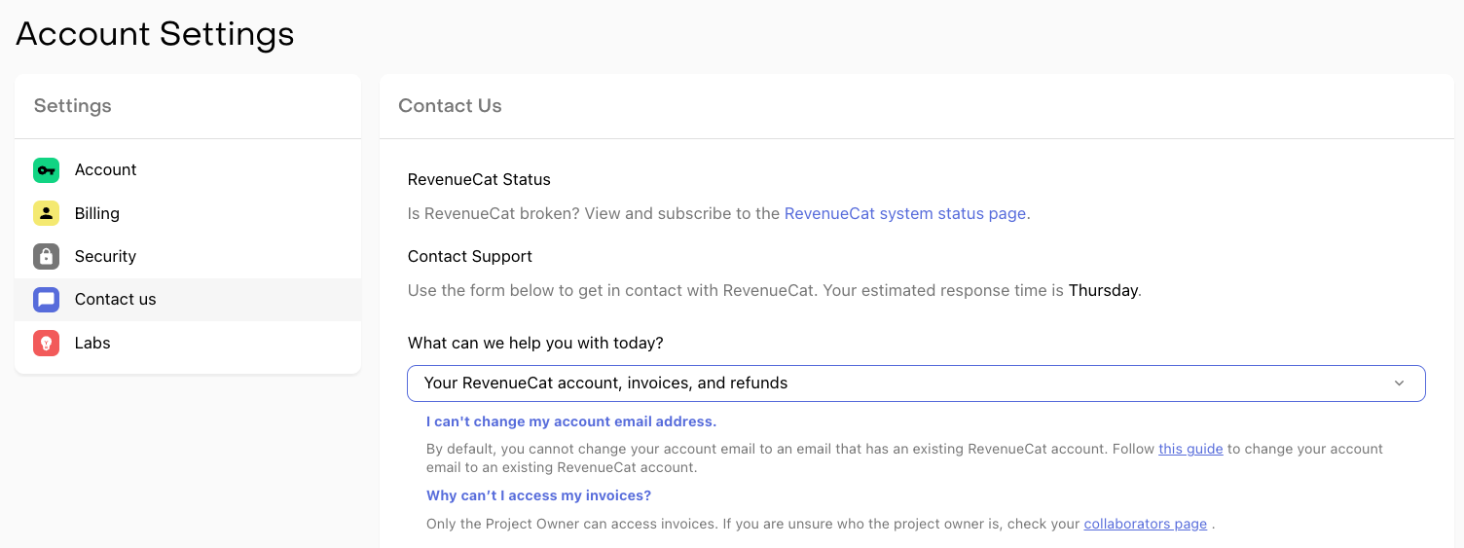The width and height of the screenshot is (1464, 548).
Task: Click the yellow person Billing icon
Action: point(46,213)
